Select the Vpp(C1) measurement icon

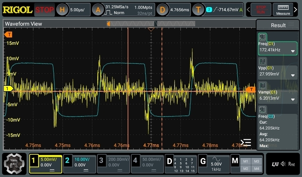coord(262,61)
